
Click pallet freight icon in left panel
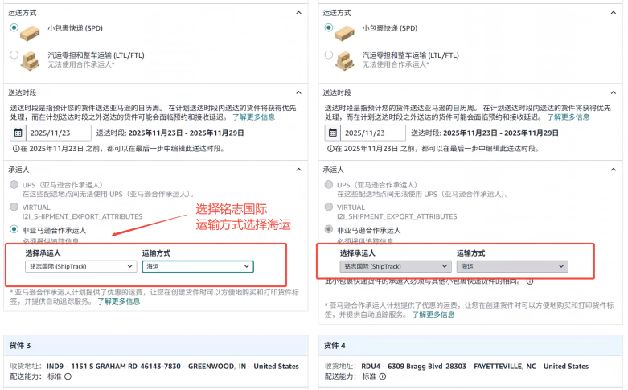pos(31,61)
